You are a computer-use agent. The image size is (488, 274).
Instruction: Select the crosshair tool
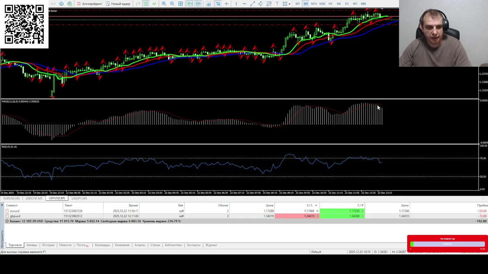pyautogui.click(x=226, y=3)
